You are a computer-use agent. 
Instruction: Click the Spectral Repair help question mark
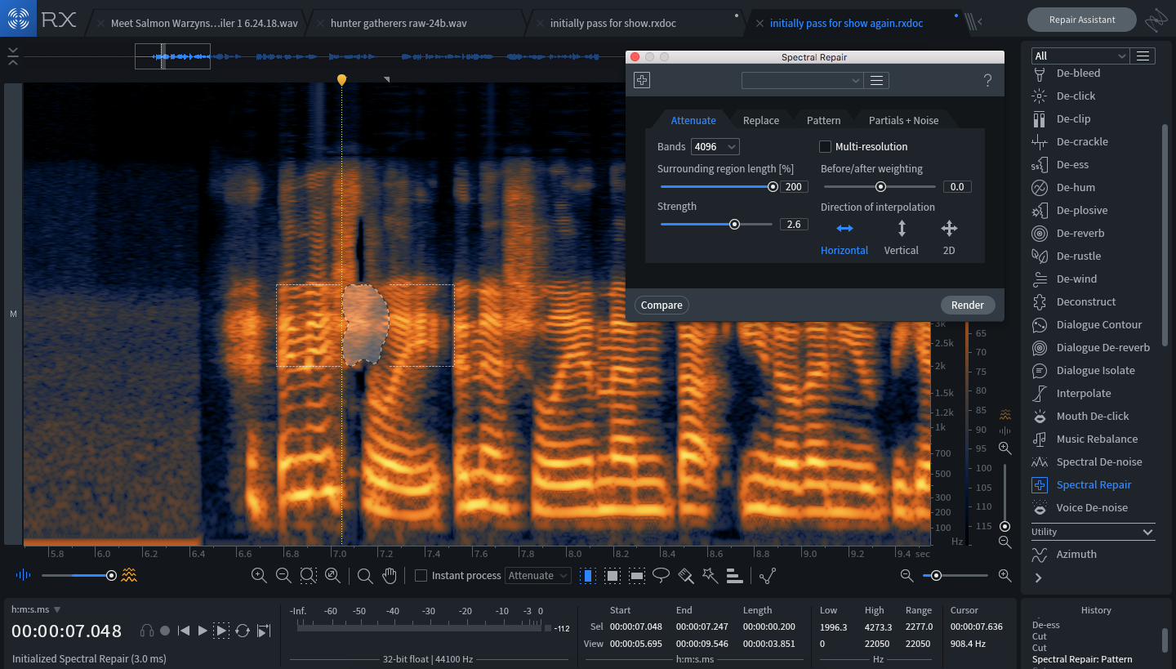987,80
